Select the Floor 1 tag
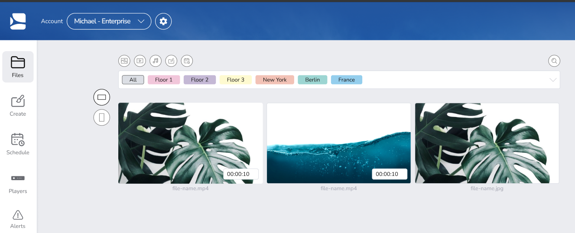 tap(164, 80)
